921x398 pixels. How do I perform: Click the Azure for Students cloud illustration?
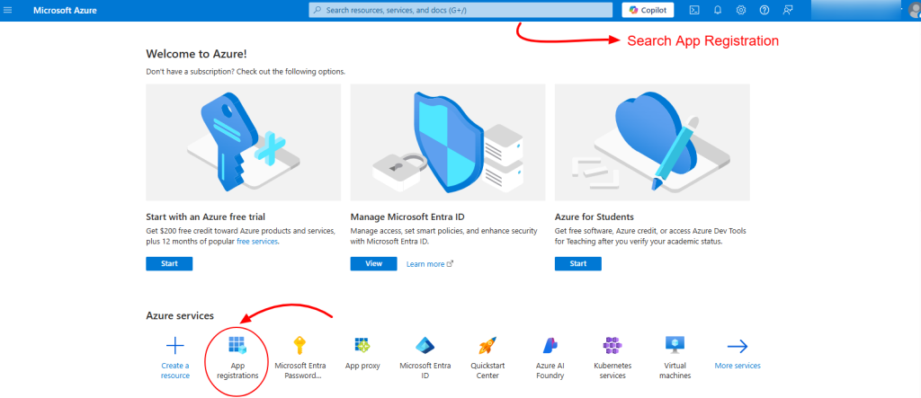[x=652, y=142]
